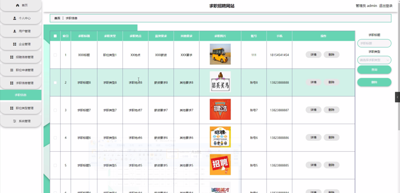Click the grid icon beside 求职信息管理
The height and width of the screenshot is (193, 400).
12,83
